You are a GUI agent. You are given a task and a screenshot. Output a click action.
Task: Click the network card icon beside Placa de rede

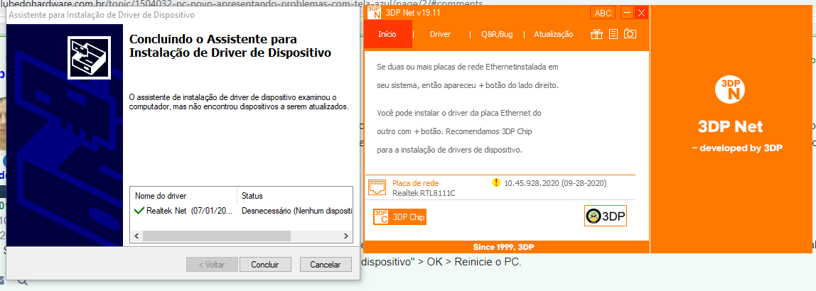click(x=377, y=187)
